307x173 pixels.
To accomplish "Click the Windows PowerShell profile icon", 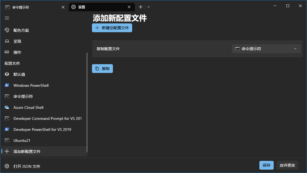I will coord(7,85).
